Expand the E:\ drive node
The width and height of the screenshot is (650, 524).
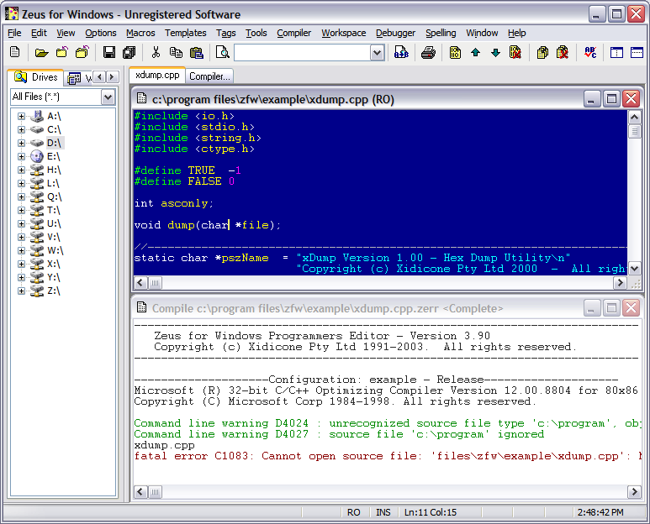21,156
